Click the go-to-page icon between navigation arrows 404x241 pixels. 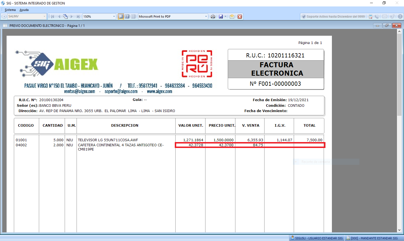tap(65, 17)
